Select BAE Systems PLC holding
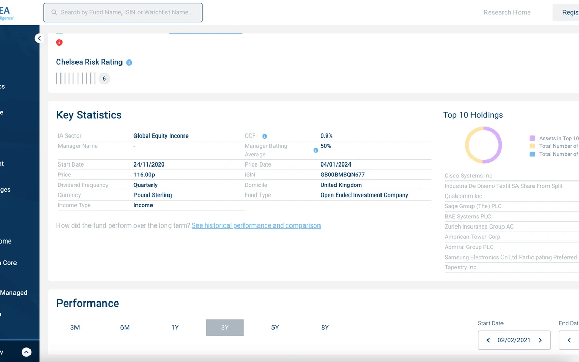The width and height of the screenshot is (579, 362). [x=468, y=217]
